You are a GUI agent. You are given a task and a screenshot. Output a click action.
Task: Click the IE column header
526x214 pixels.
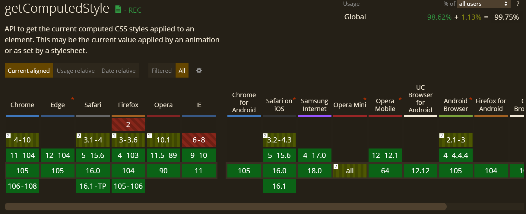coord(199,105)
